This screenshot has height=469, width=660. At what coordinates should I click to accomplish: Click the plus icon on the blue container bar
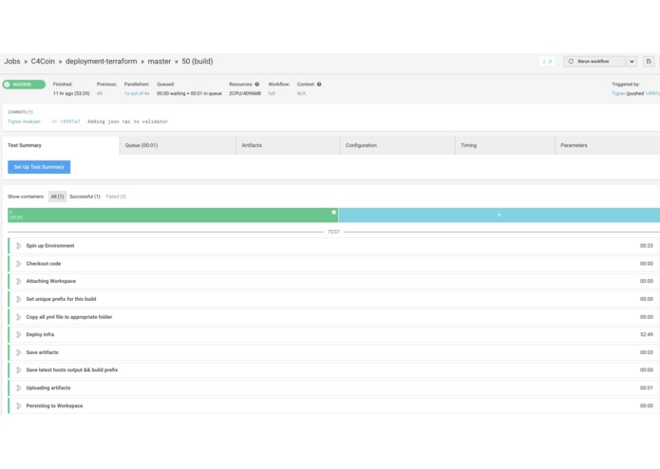coord(500,215)
